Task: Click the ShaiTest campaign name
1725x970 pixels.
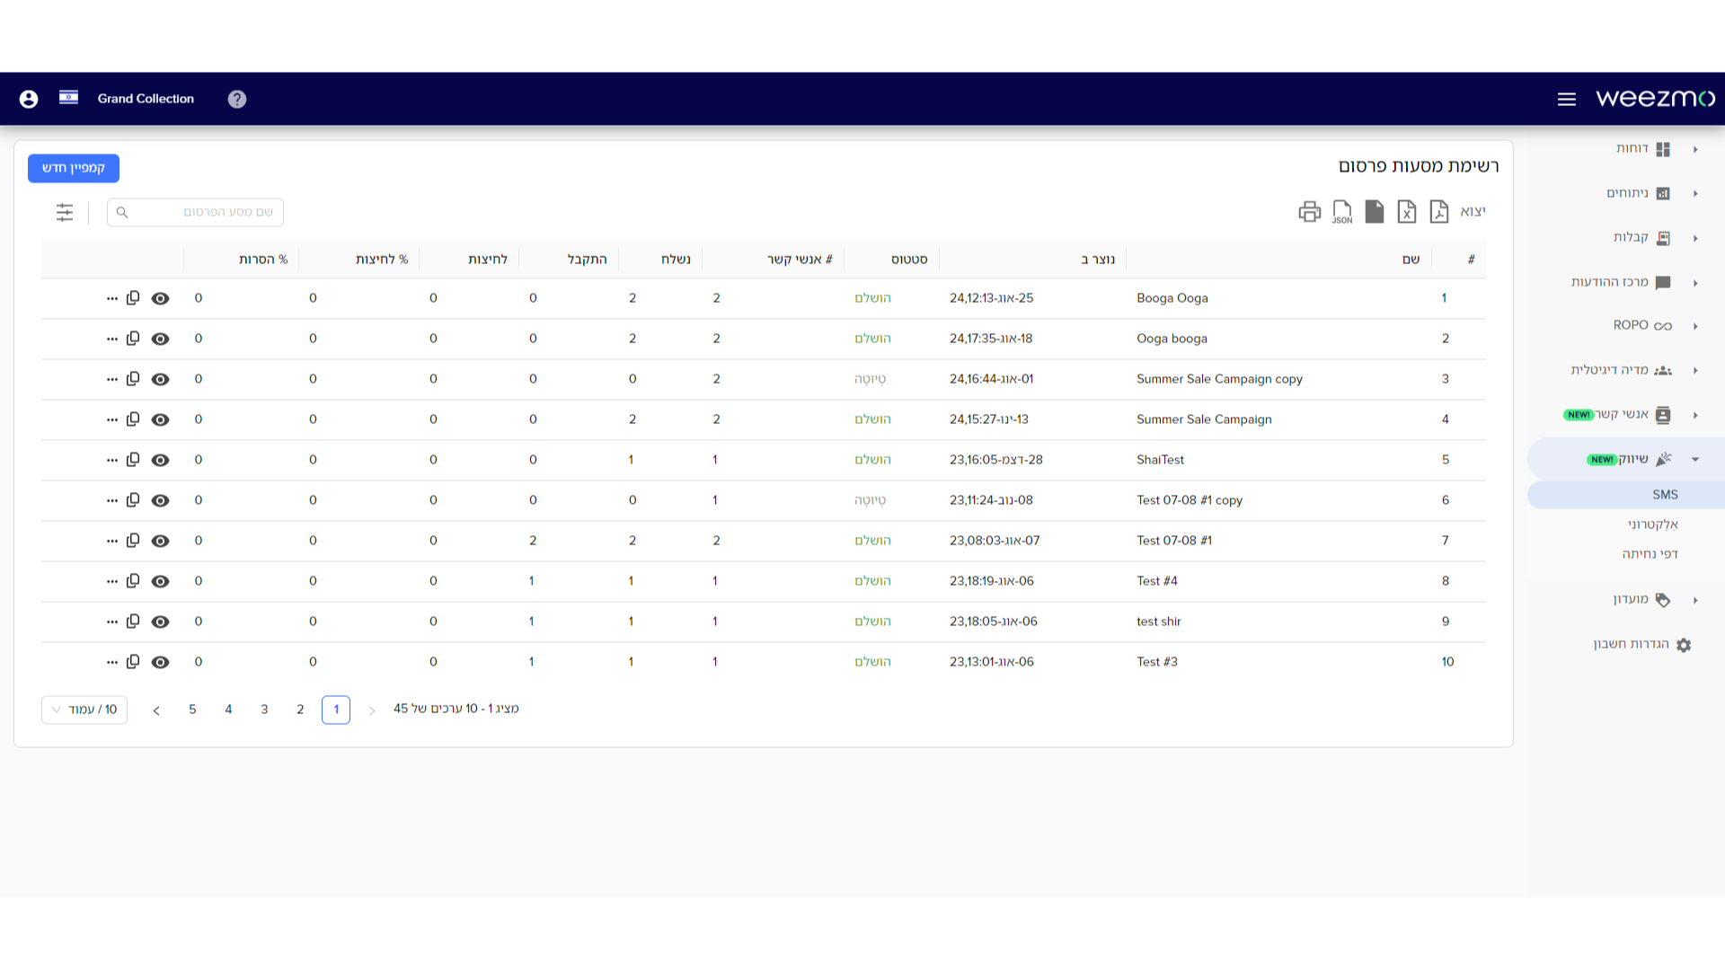Action: click(1161, 460)
